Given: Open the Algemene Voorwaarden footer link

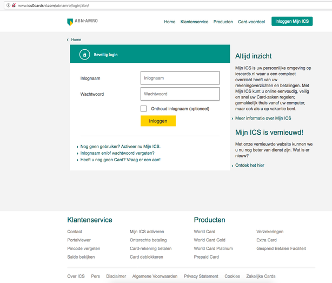Looking at the screenshot, I should [155, 276].
